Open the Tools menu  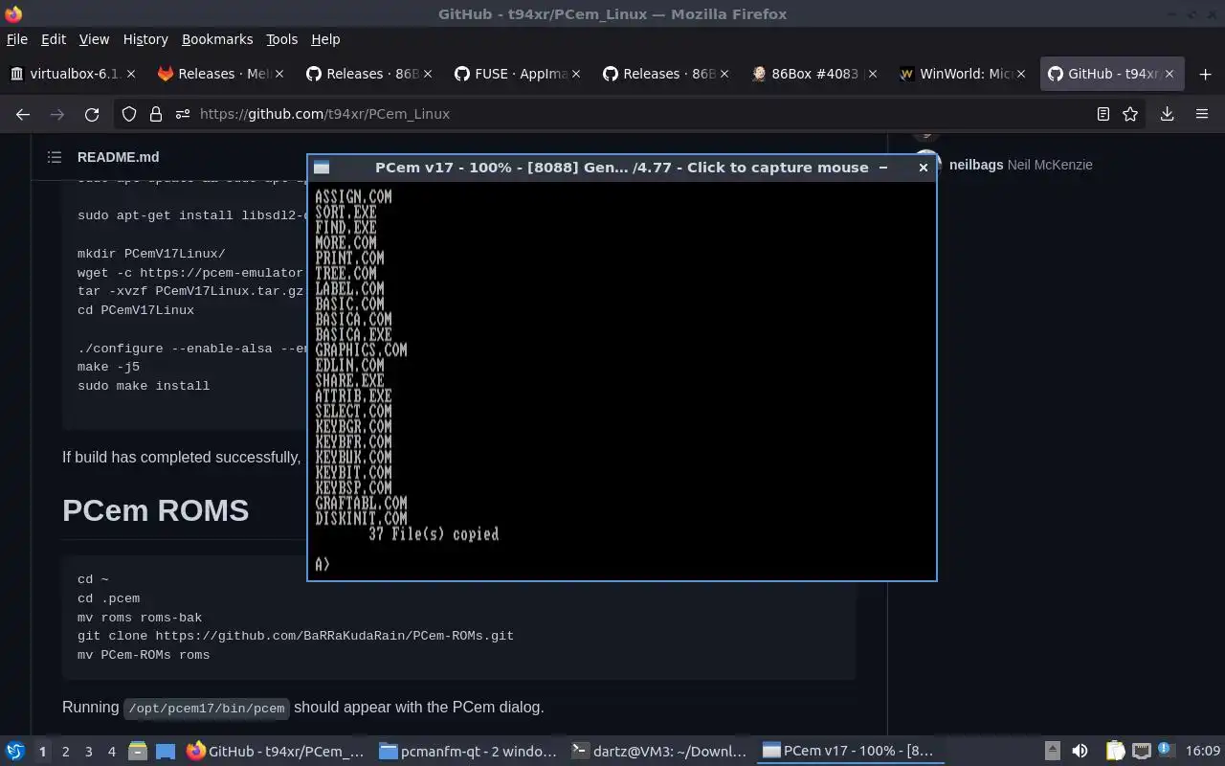(281, 39)
